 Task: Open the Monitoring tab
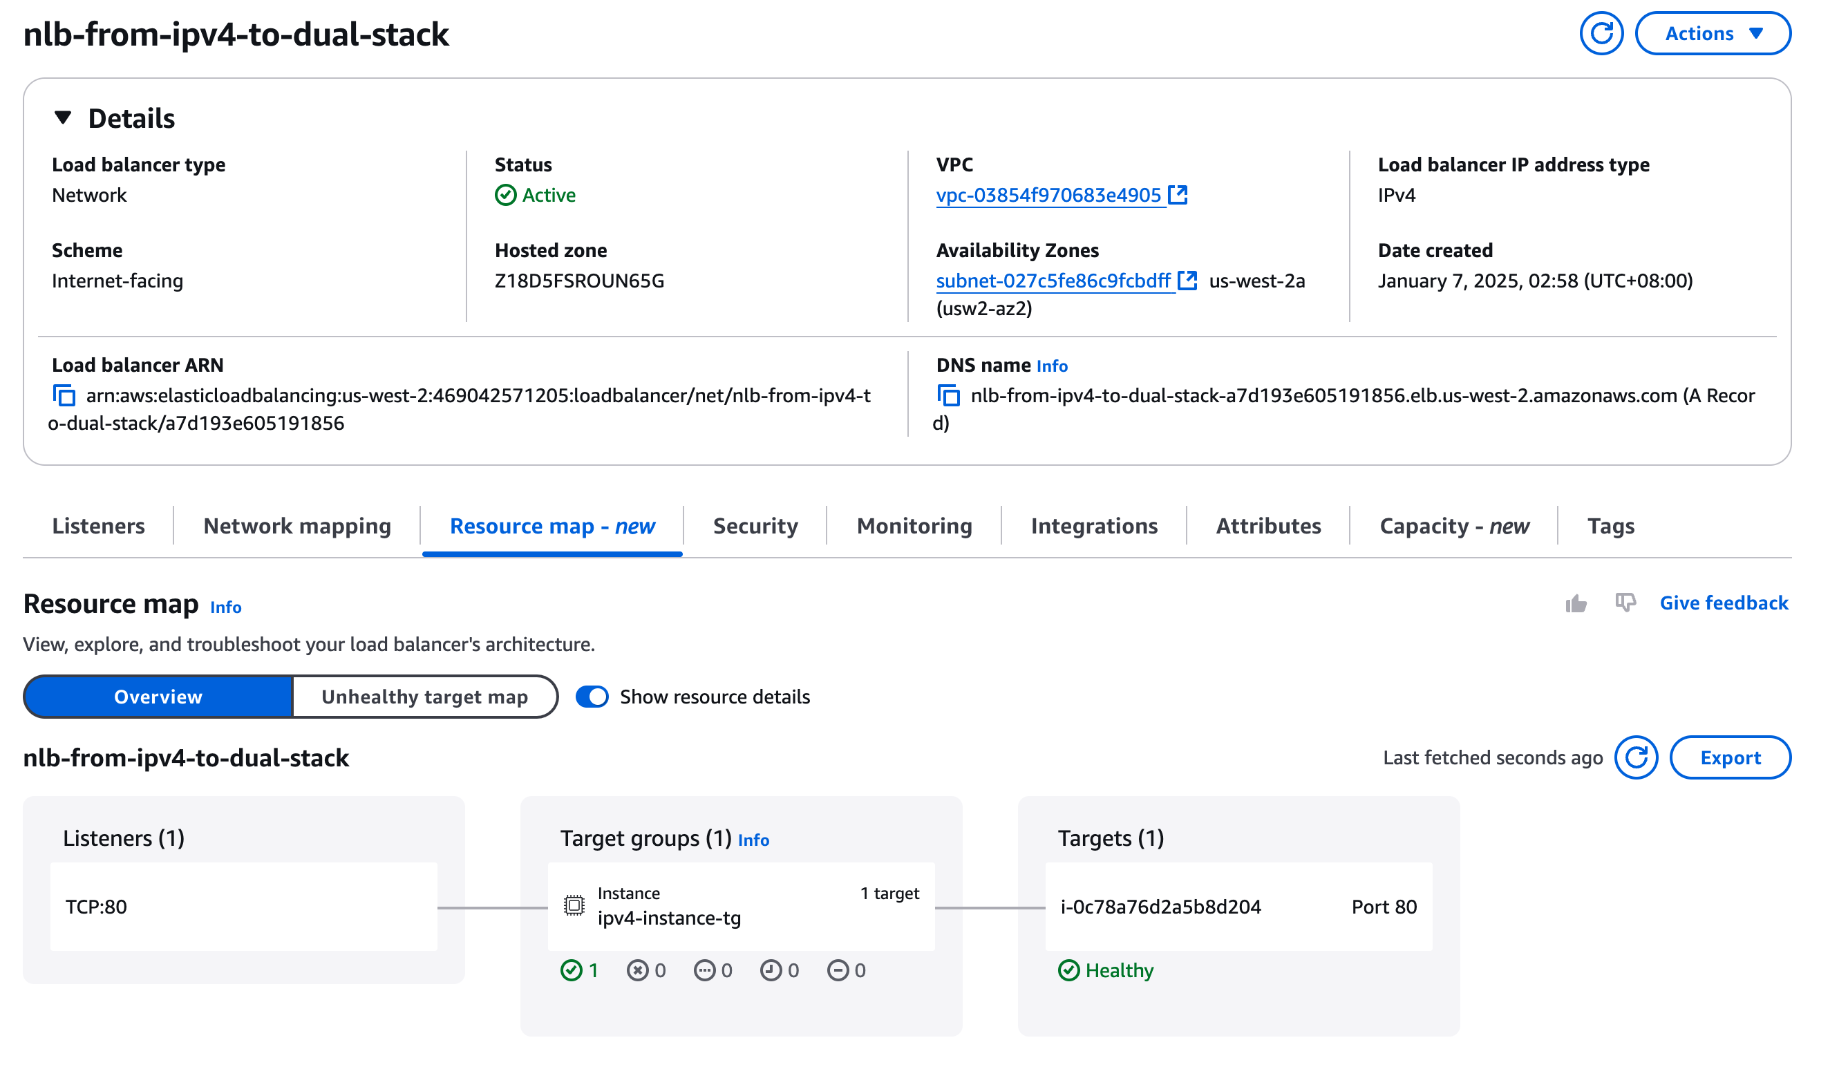914,526
